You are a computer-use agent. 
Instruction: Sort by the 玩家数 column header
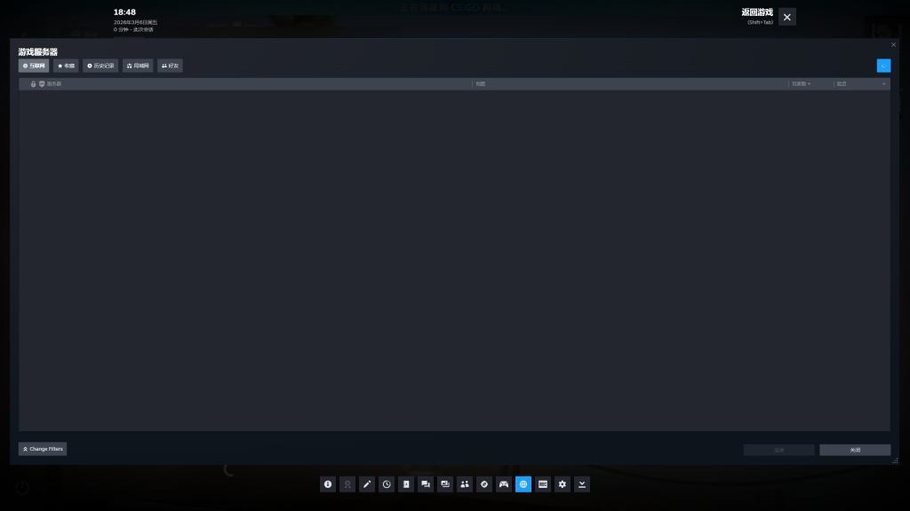pos(801,84)
